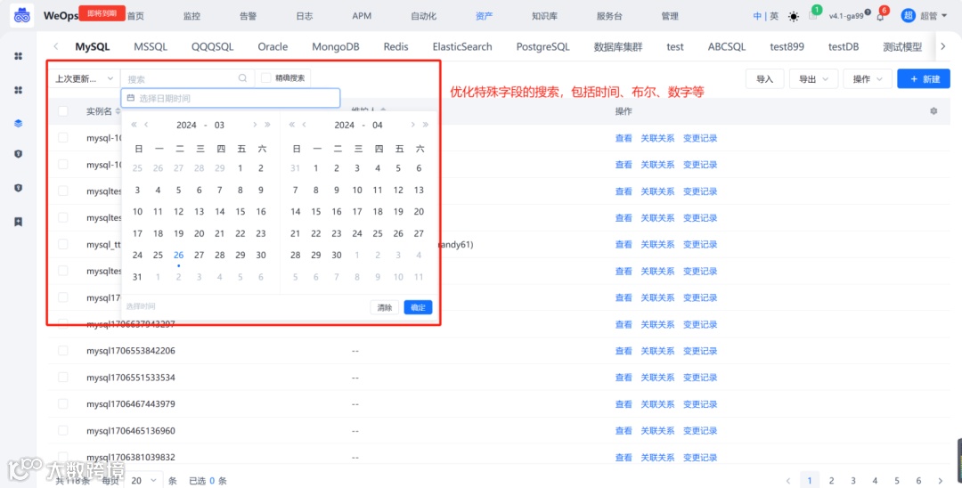The width and height of the screenshot is (962, 488).
Task: Check the row mysql1706553842206
Action: pos(62,351)
